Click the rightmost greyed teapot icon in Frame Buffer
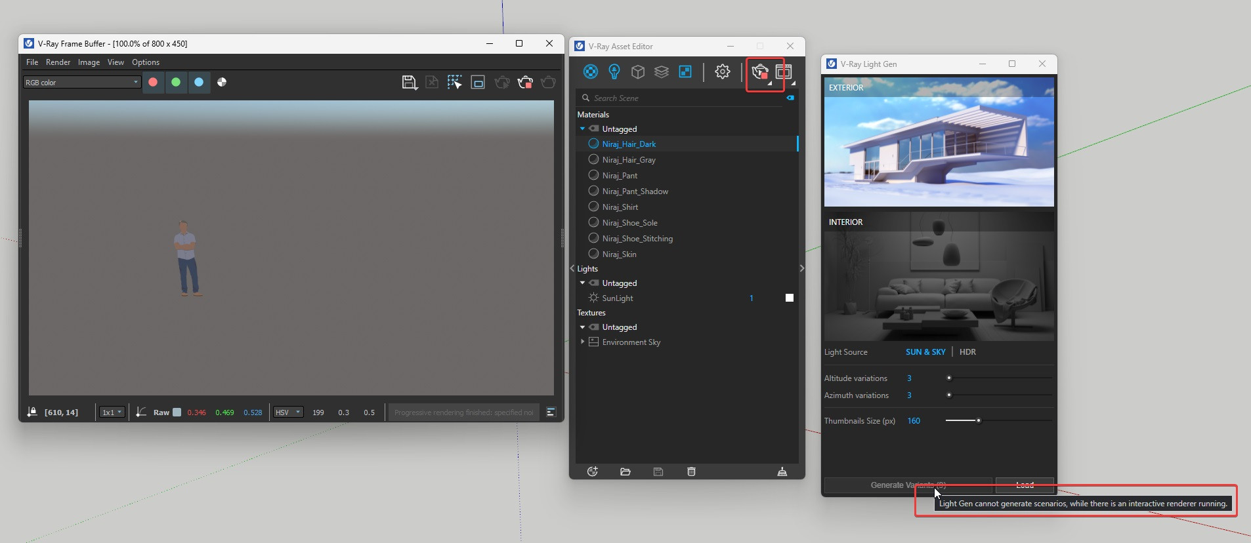This screenshot has width=1251, height=543. click(x=548, y=82)
